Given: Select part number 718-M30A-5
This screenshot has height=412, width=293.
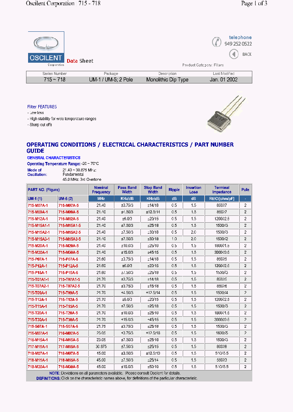Looking at the screenshot, I should pyautogui.click(x=68, y=367).
